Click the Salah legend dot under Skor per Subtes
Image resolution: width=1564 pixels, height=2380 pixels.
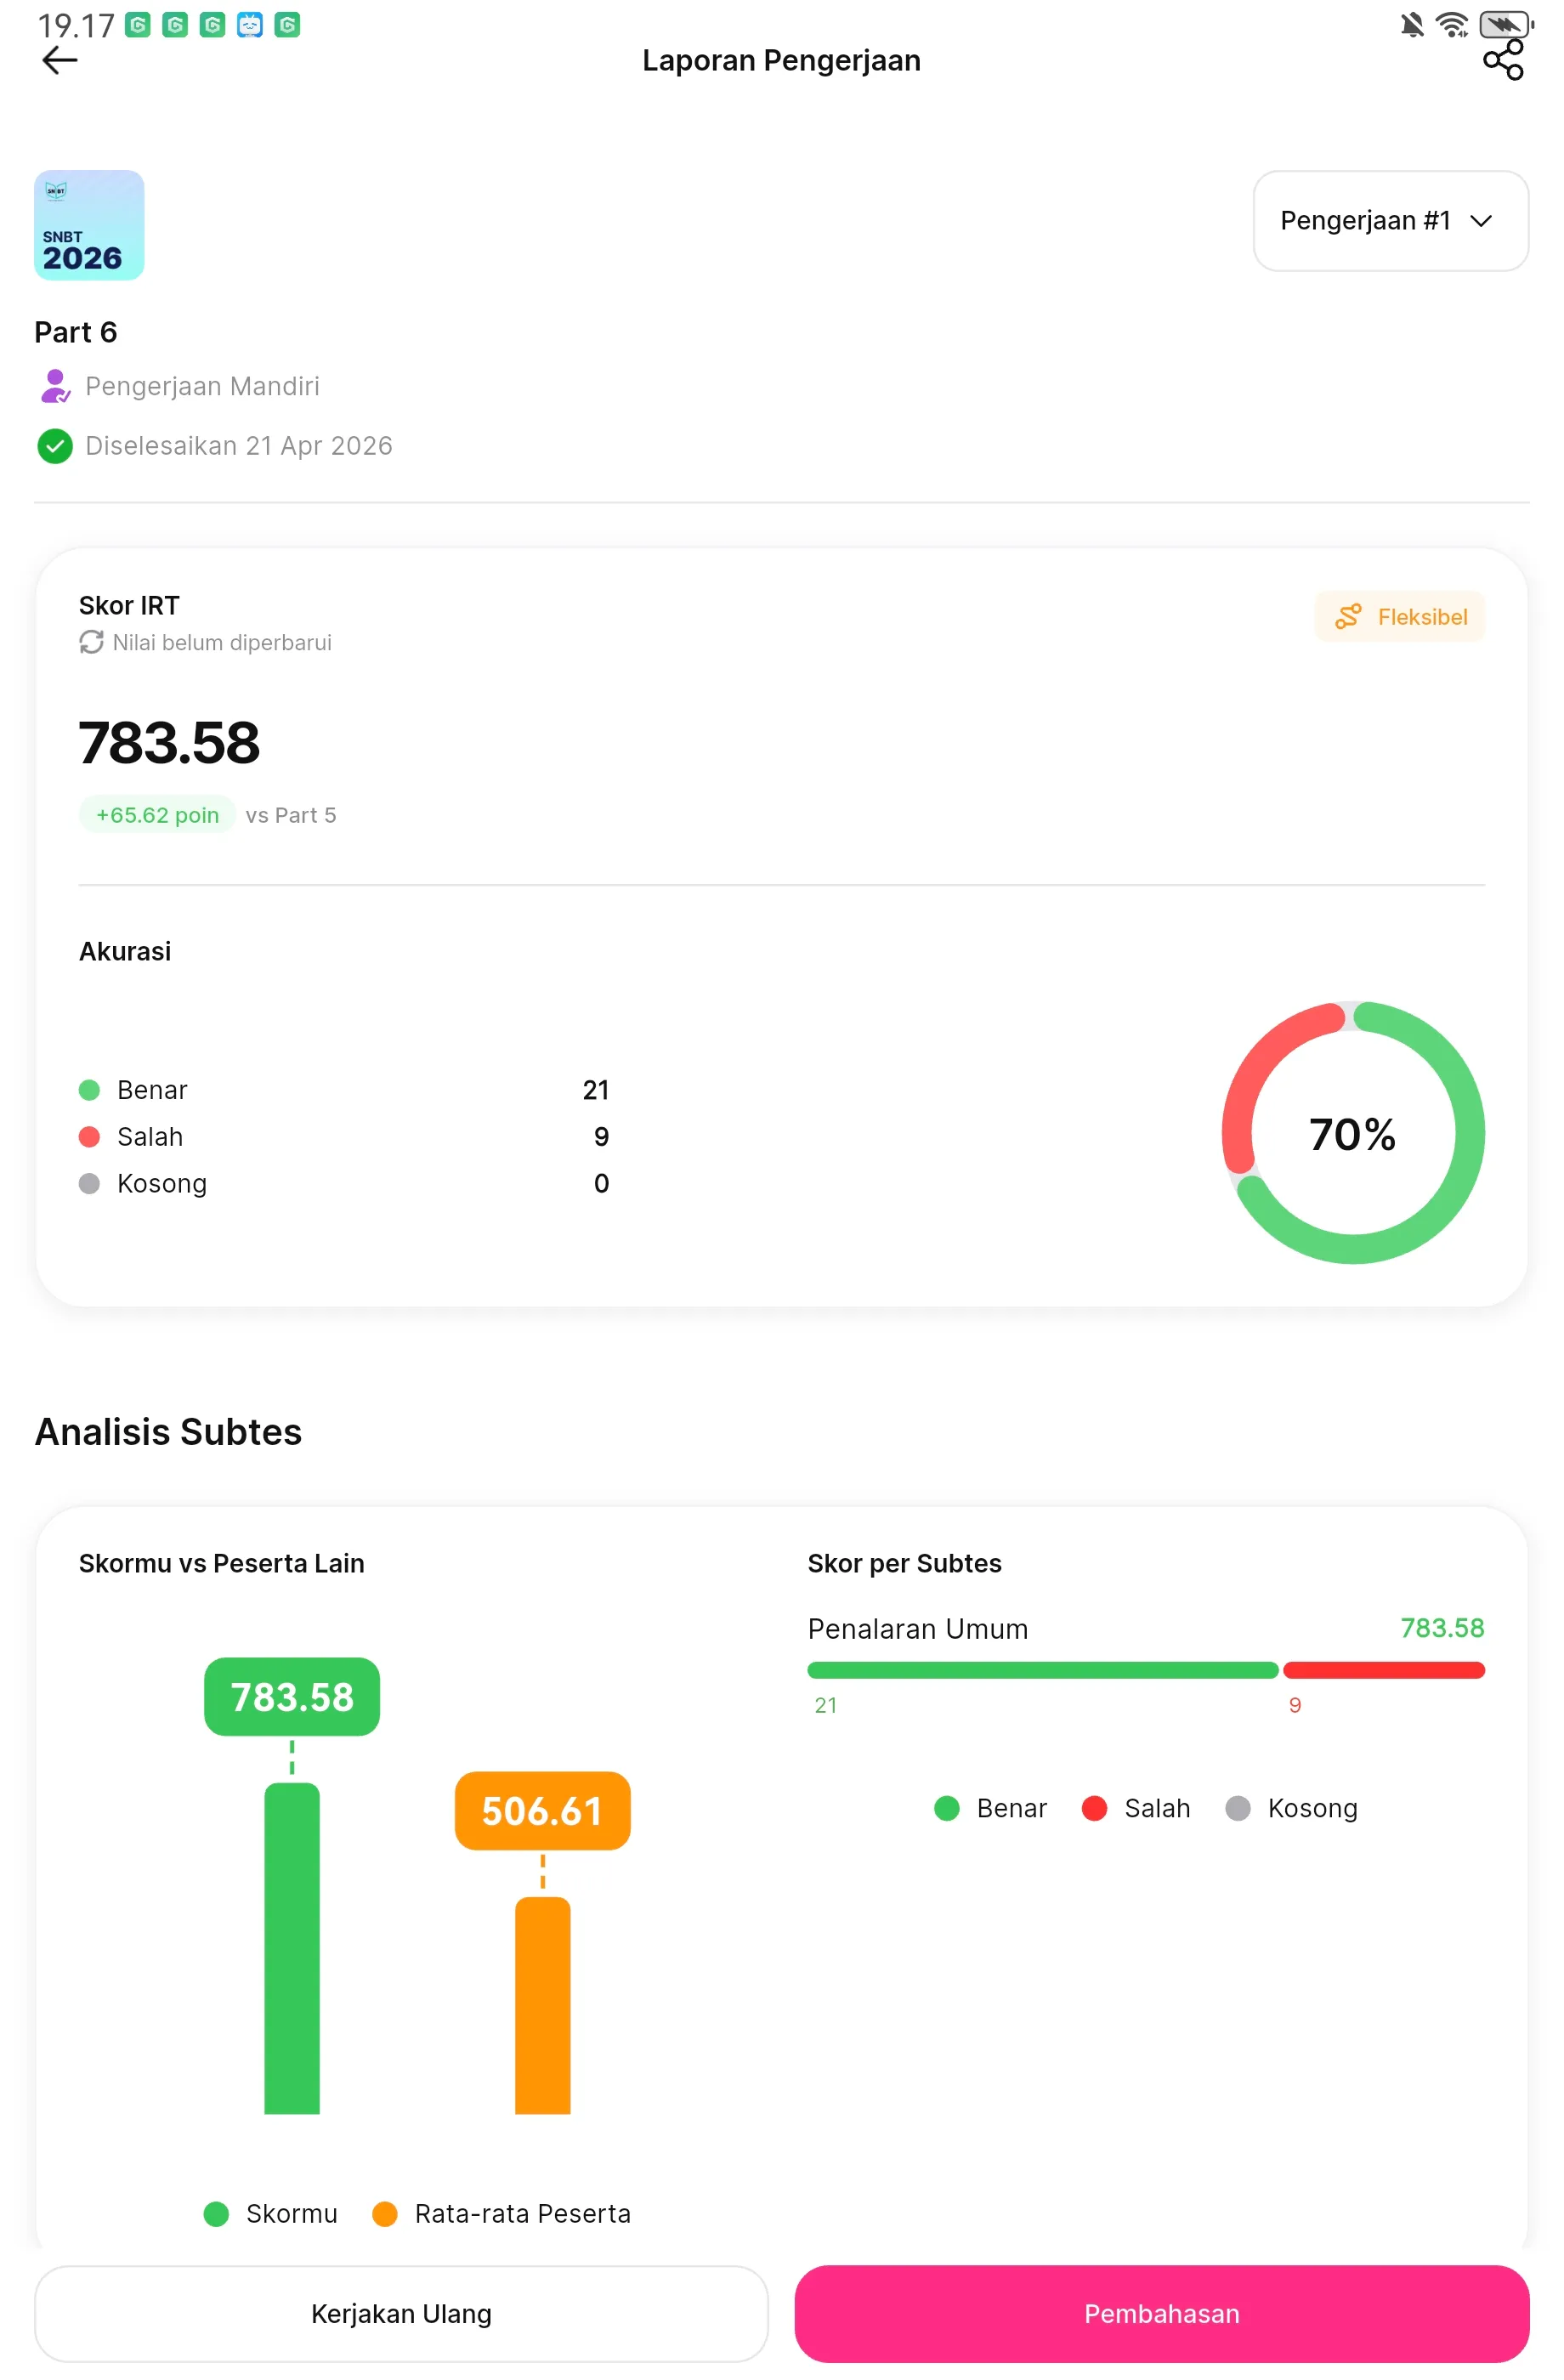[x=1095, y=1808]
